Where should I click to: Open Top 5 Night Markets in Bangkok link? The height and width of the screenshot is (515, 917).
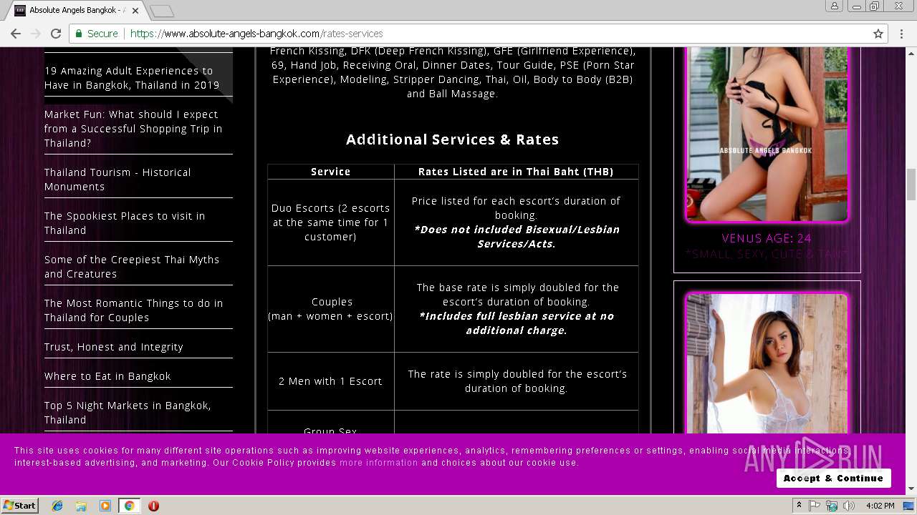pyautogui.click(x=128, y=413)
